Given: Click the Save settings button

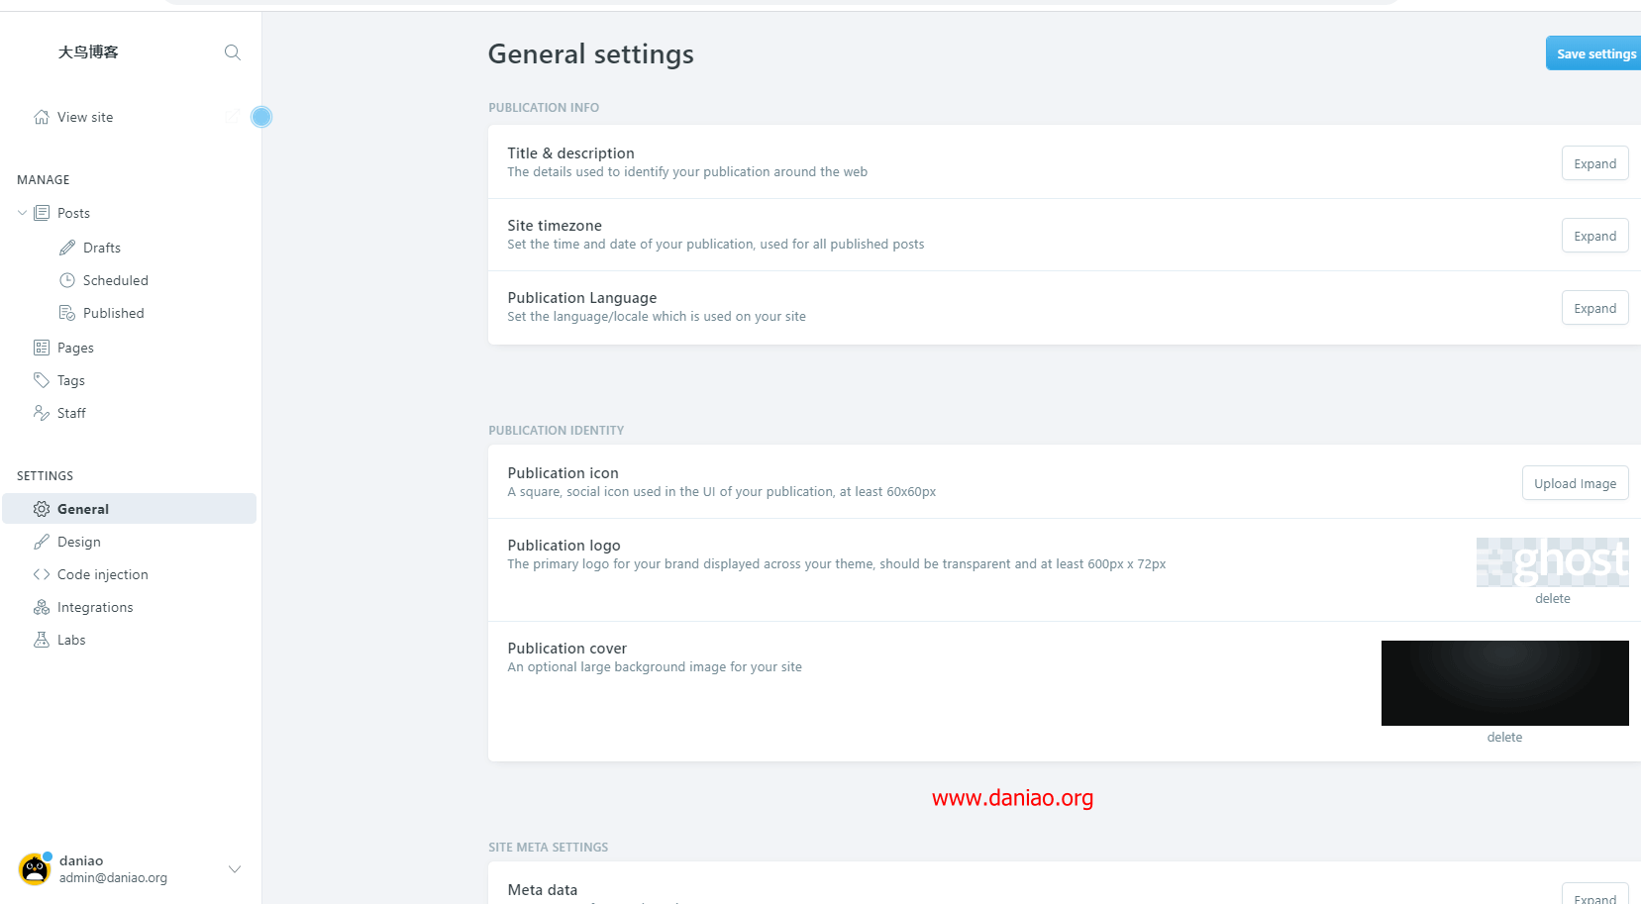Looking at the screenshot, I should pyautogui.click(x=1594, y=53).
